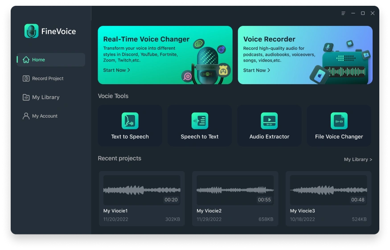Click the Record Project sidebar icon
Image resolution: width=390 pixels, height=250 pixels.
pos(26,78)
